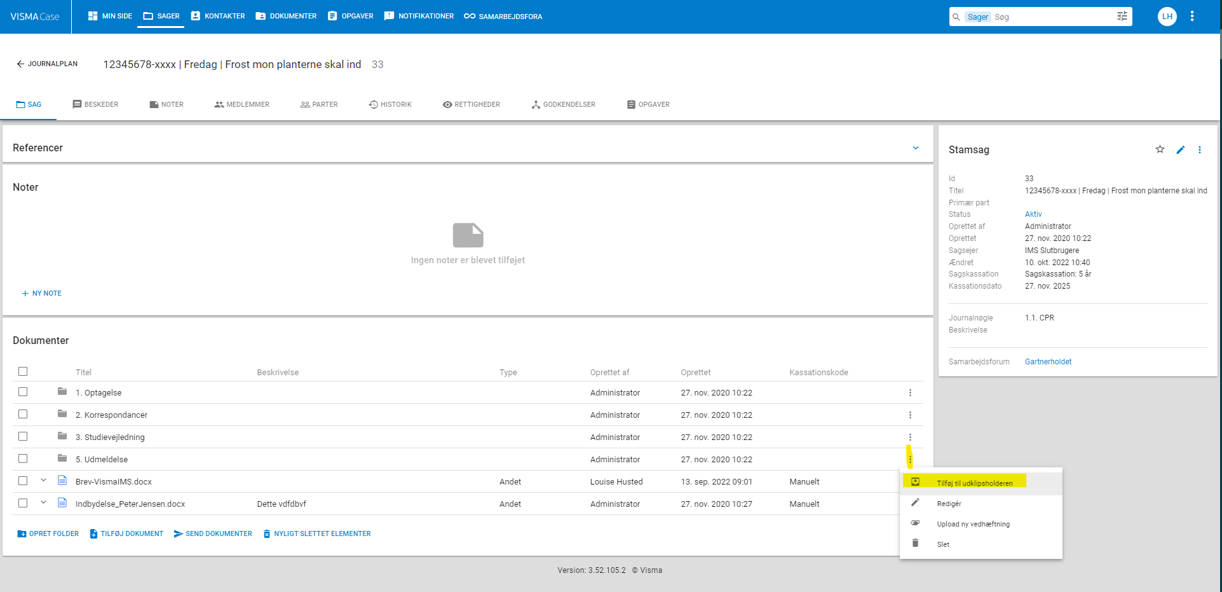This screenshot has width=1222, height=592.
Task: Open the LH user profile avatar
Action: [x=1167, y=17]
